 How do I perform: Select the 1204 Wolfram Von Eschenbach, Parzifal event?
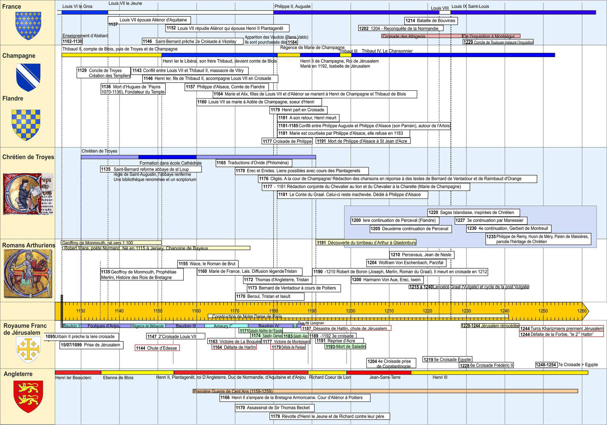pos(406,263)
